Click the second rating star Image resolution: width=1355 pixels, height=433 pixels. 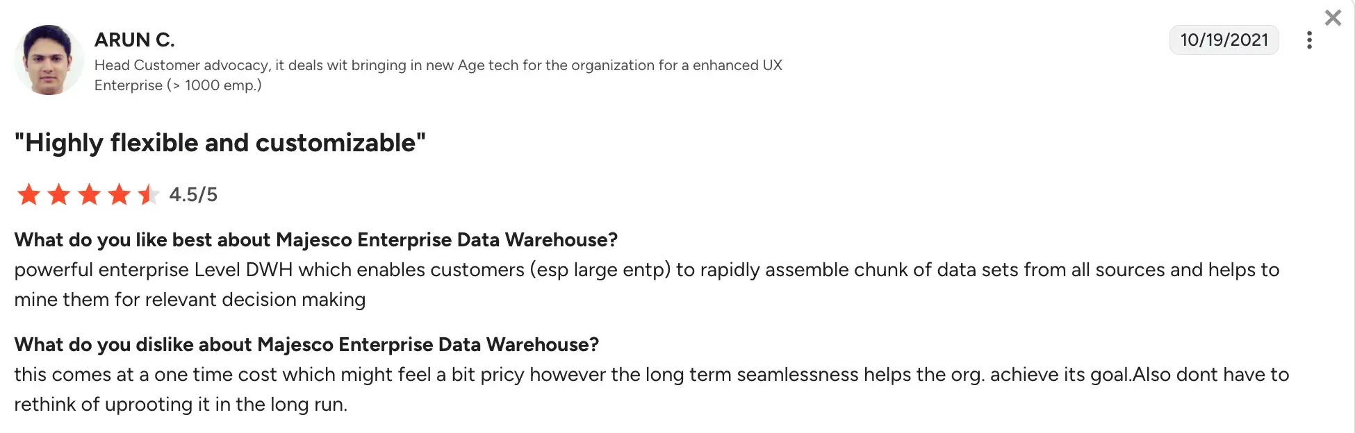59,194
